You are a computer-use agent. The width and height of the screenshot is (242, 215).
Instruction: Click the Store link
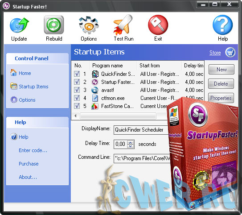[215, 53]
